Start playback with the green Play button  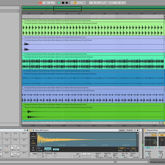tap(59, 2)
